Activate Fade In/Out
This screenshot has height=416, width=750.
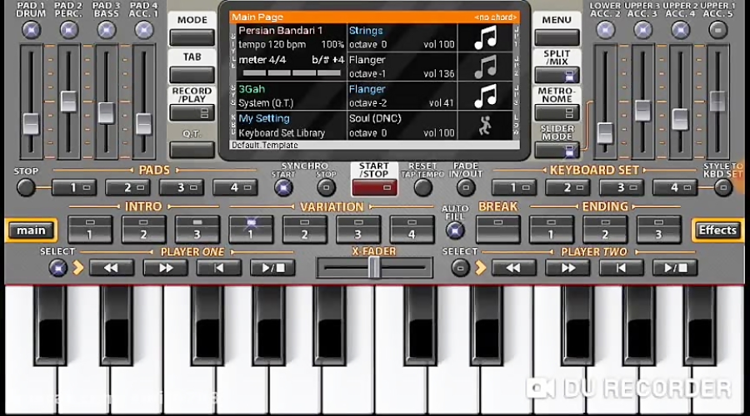pos(466,188)
